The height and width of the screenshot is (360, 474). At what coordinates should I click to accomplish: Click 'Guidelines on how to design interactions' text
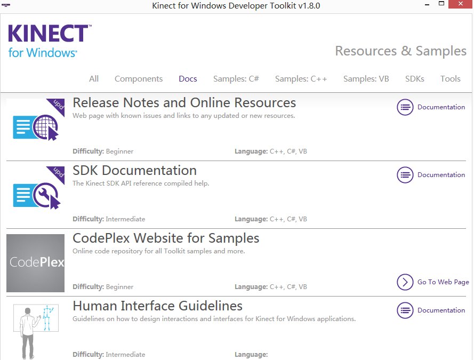click(x=214, y=319)
